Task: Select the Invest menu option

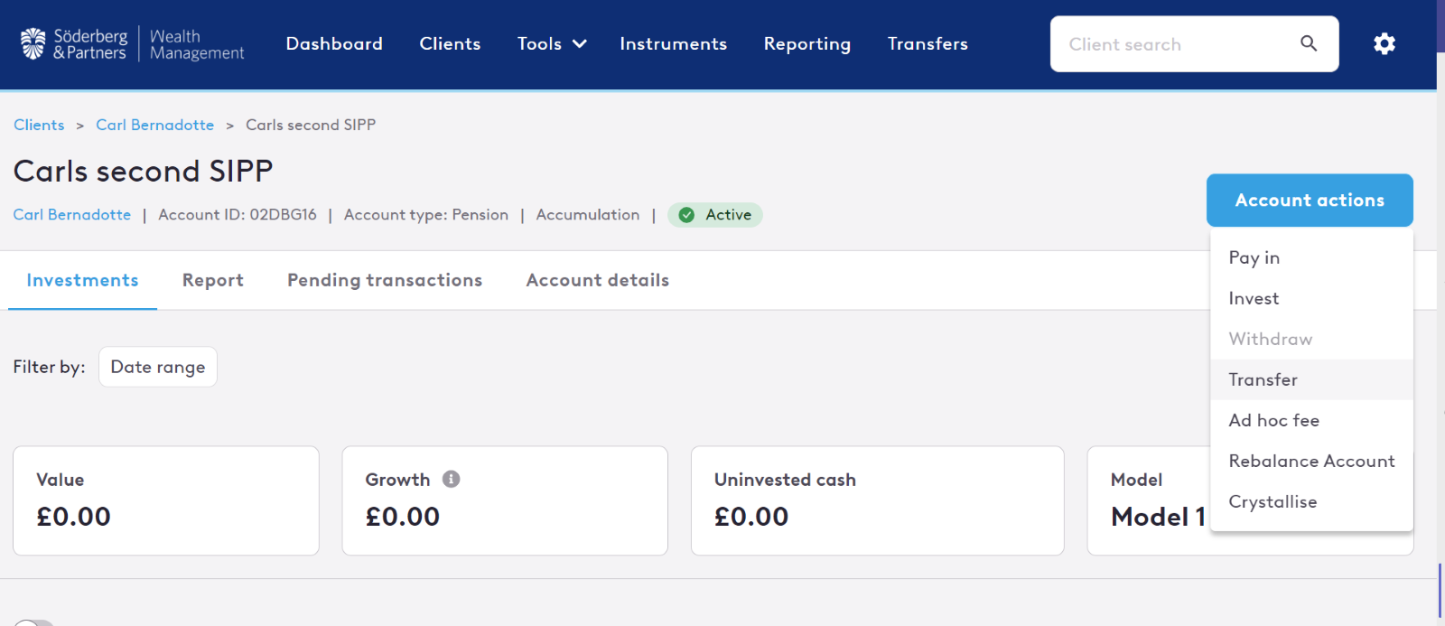Action: [1254, 298]
